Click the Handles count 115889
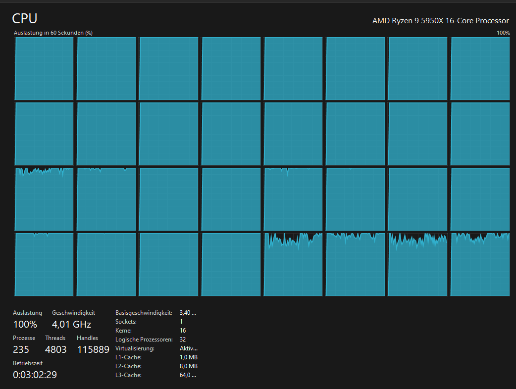 point(93,350)
